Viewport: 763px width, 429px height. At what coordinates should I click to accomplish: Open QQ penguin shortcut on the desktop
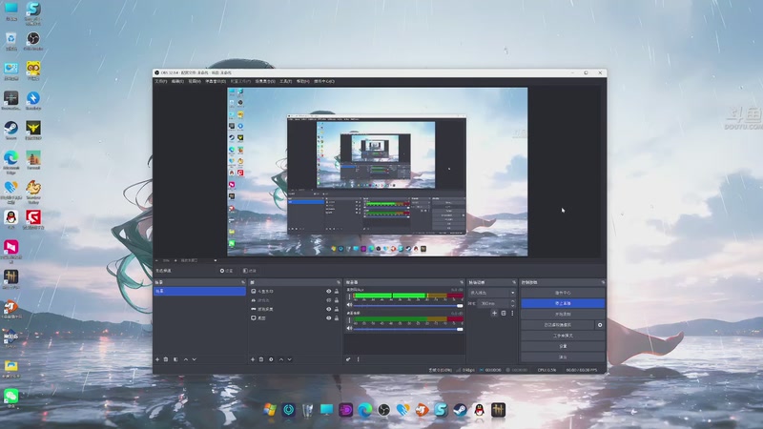click(10, 219)
